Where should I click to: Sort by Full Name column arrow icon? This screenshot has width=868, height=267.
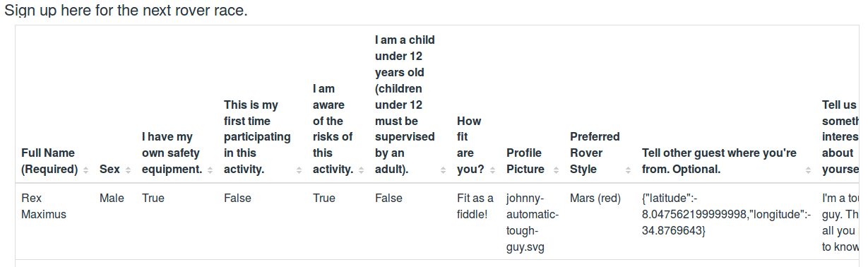tap(85, 170)
